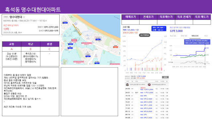The height and width of the screenshot is (119, 212).
Task: Click the orange apartment price marker on map
Action: [115, 46]
